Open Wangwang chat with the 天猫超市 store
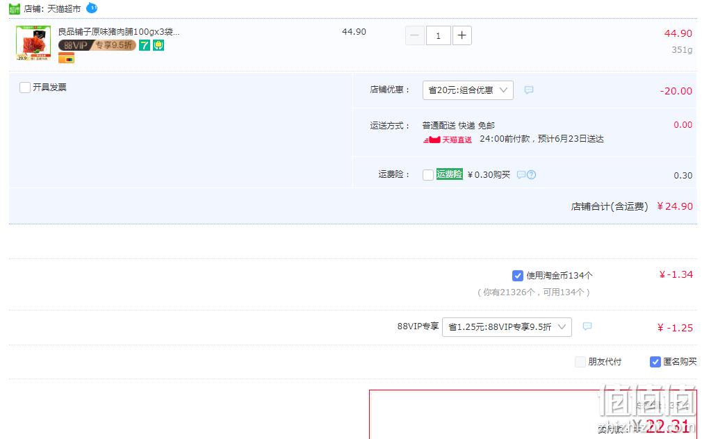The height and width of the screenshot is (439, 702). point(92,8)
